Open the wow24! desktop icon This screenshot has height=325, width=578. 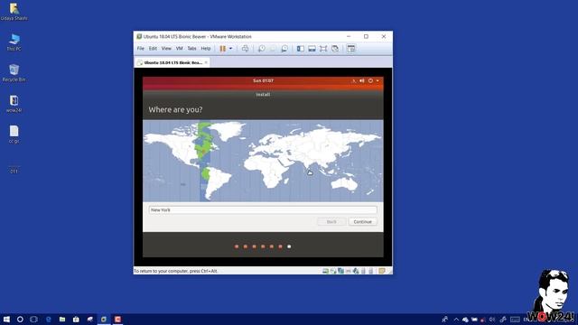[14, 104]
